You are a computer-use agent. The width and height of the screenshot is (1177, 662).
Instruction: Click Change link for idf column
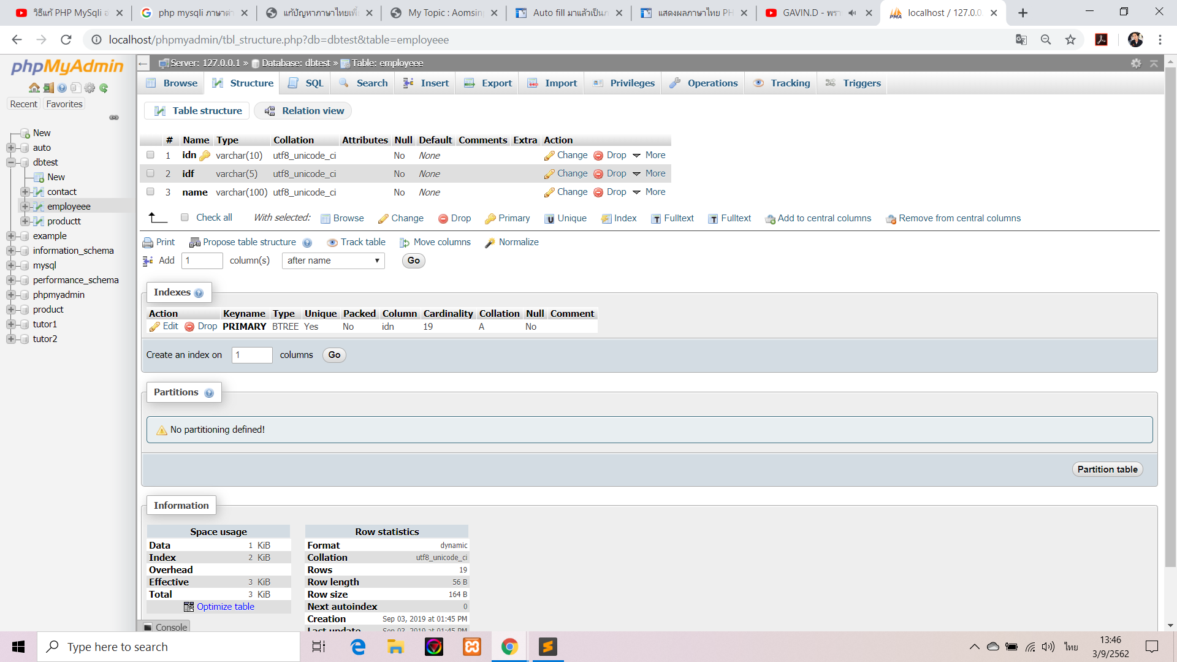(566, 173)
